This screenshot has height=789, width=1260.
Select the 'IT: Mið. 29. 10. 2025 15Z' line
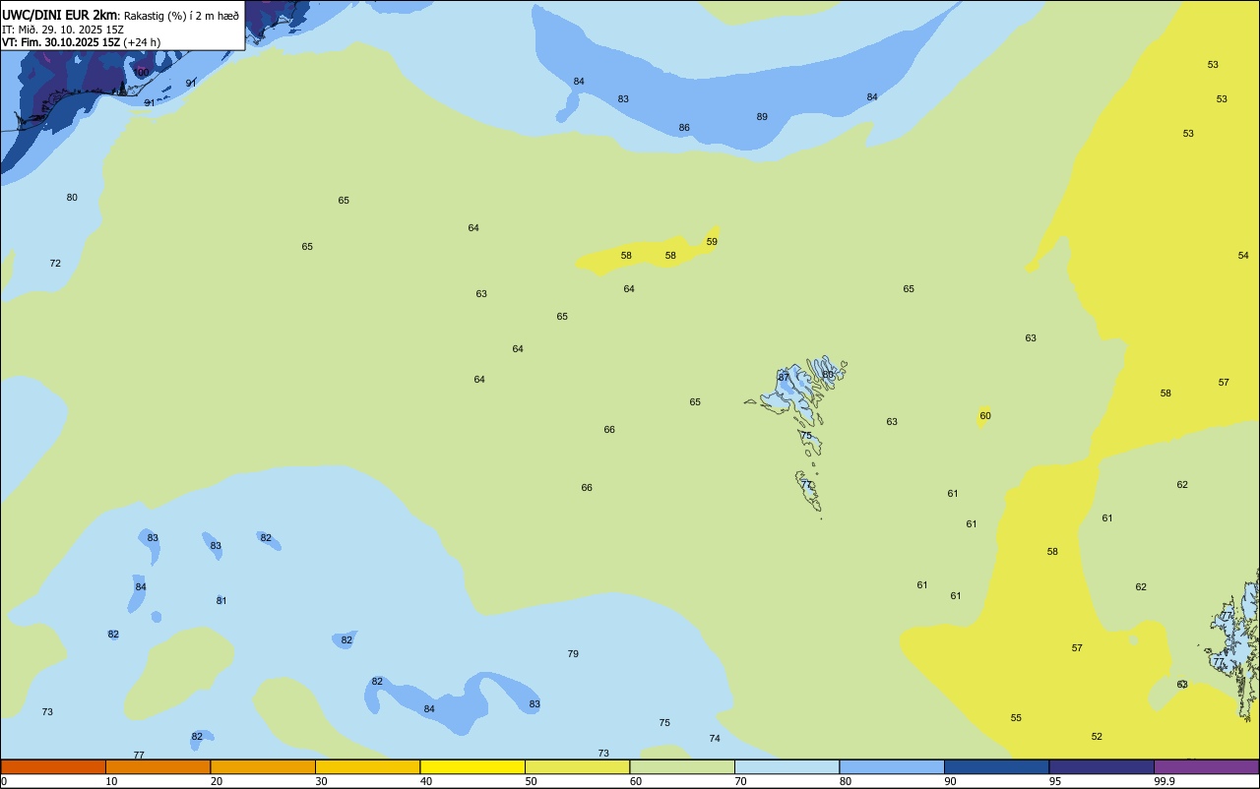pos(63,30)
